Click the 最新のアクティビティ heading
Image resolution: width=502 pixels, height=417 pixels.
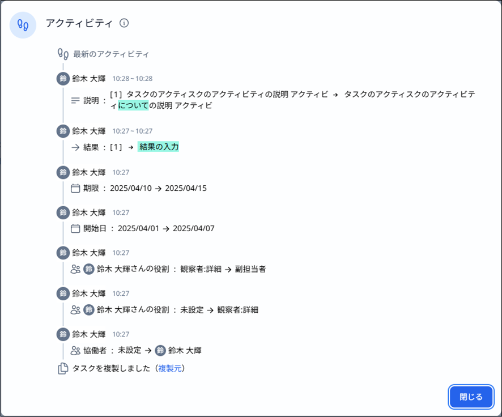click(111, 54)
